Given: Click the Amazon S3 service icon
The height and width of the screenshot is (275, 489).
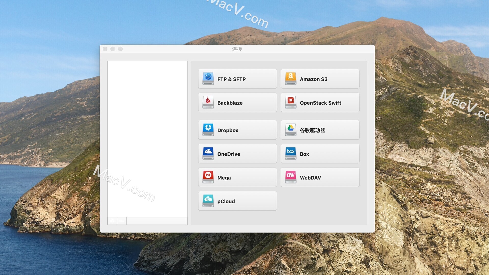Looking at the screenshot, I should tap(290, 78).
